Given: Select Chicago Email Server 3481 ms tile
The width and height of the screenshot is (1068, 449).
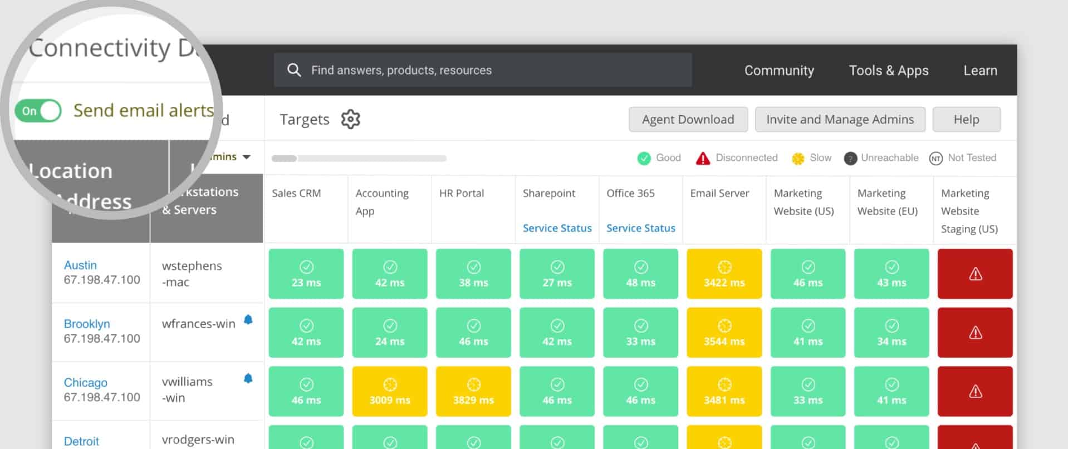Looking at the screenshot, I should [724, 391].
